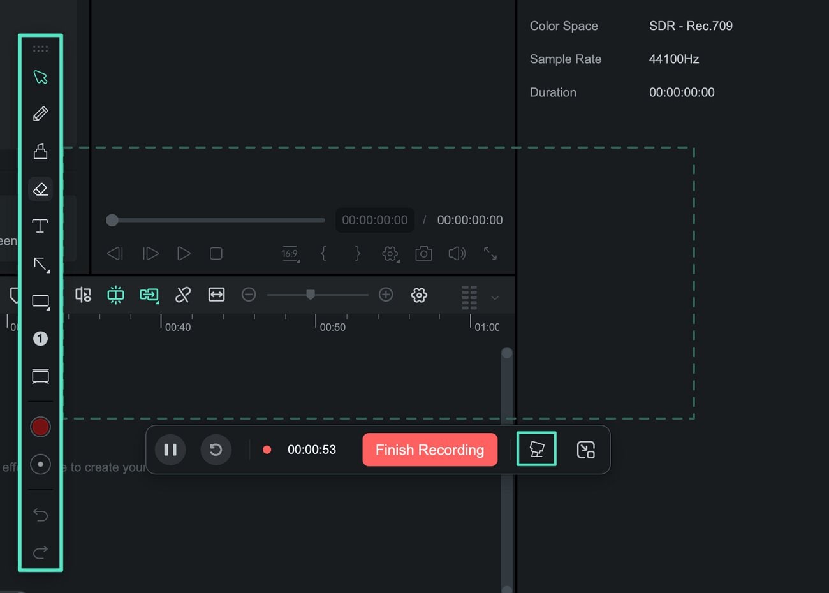Viewport: 829px width, 593px height.
Task: Click the current timecode field
Action: click(375, 220)
